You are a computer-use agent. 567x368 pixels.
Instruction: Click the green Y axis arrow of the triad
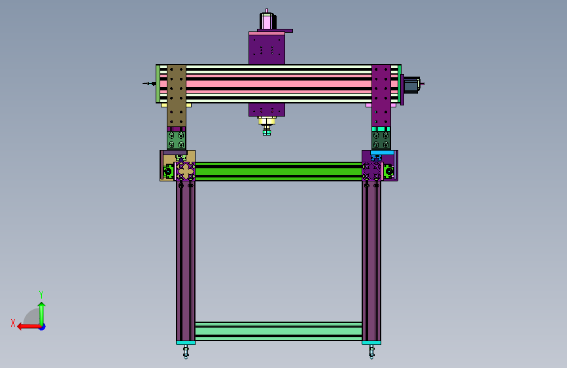(x=42, y=313)
